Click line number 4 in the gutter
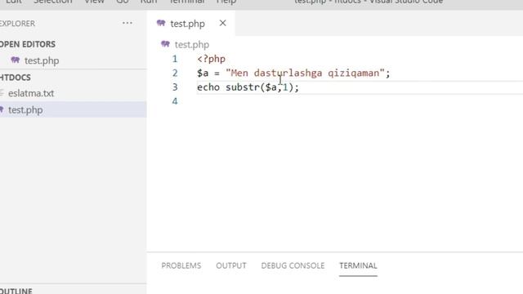The height and width of the screenshot is (294, 523). click(175, 101)
